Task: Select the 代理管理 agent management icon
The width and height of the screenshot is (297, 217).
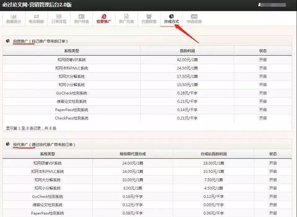Action: pyautogui.click(x=149, y=19)
